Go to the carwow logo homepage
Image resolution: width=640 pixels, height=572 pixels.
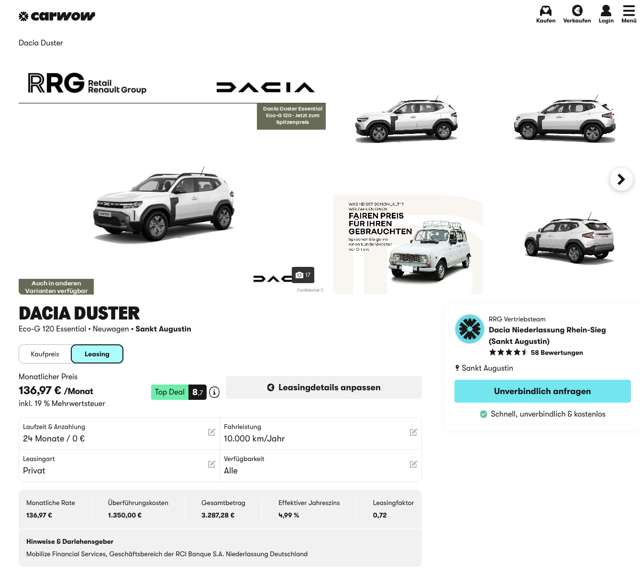point(57,16)
